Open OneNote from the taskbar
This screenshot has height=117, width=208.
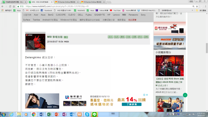click(x=64, y=114)
